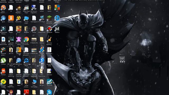The width and height of the screenshot is (169, 95).
Task: Launch Mobizen shortcut
Action: point(3,71)
